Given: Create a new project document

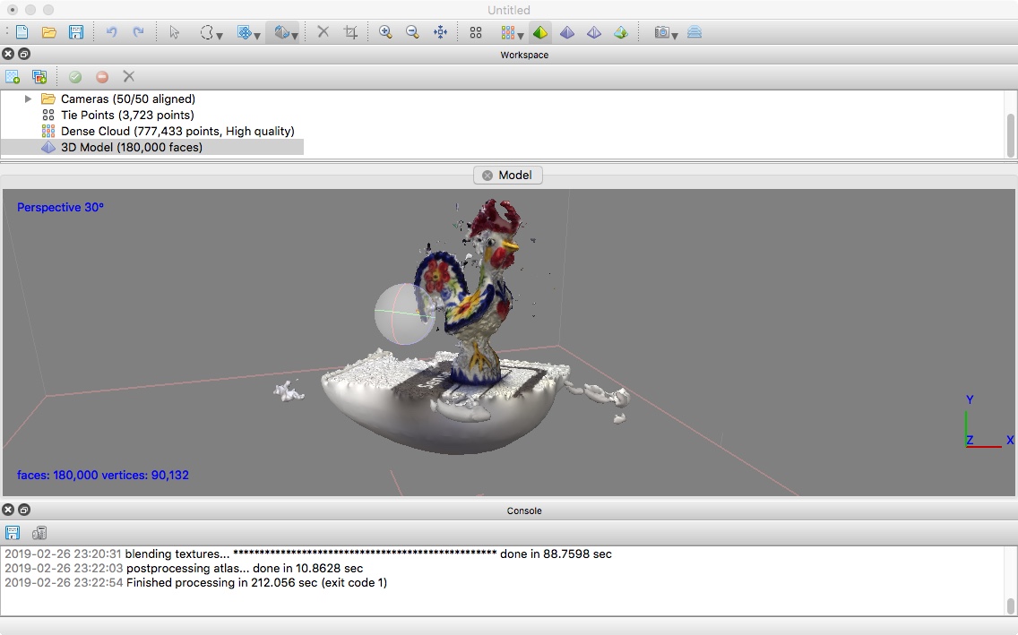Looking at the screenshot, I should (x=22, y=32).
